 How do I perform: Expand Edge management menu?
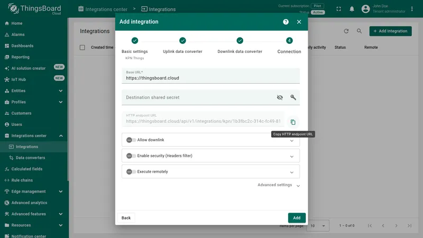34,191
